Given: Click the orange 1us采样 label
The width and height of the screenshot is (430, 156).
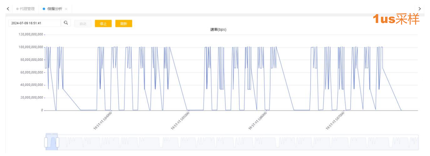Looking at the screenshot, I should pos(396,19).
